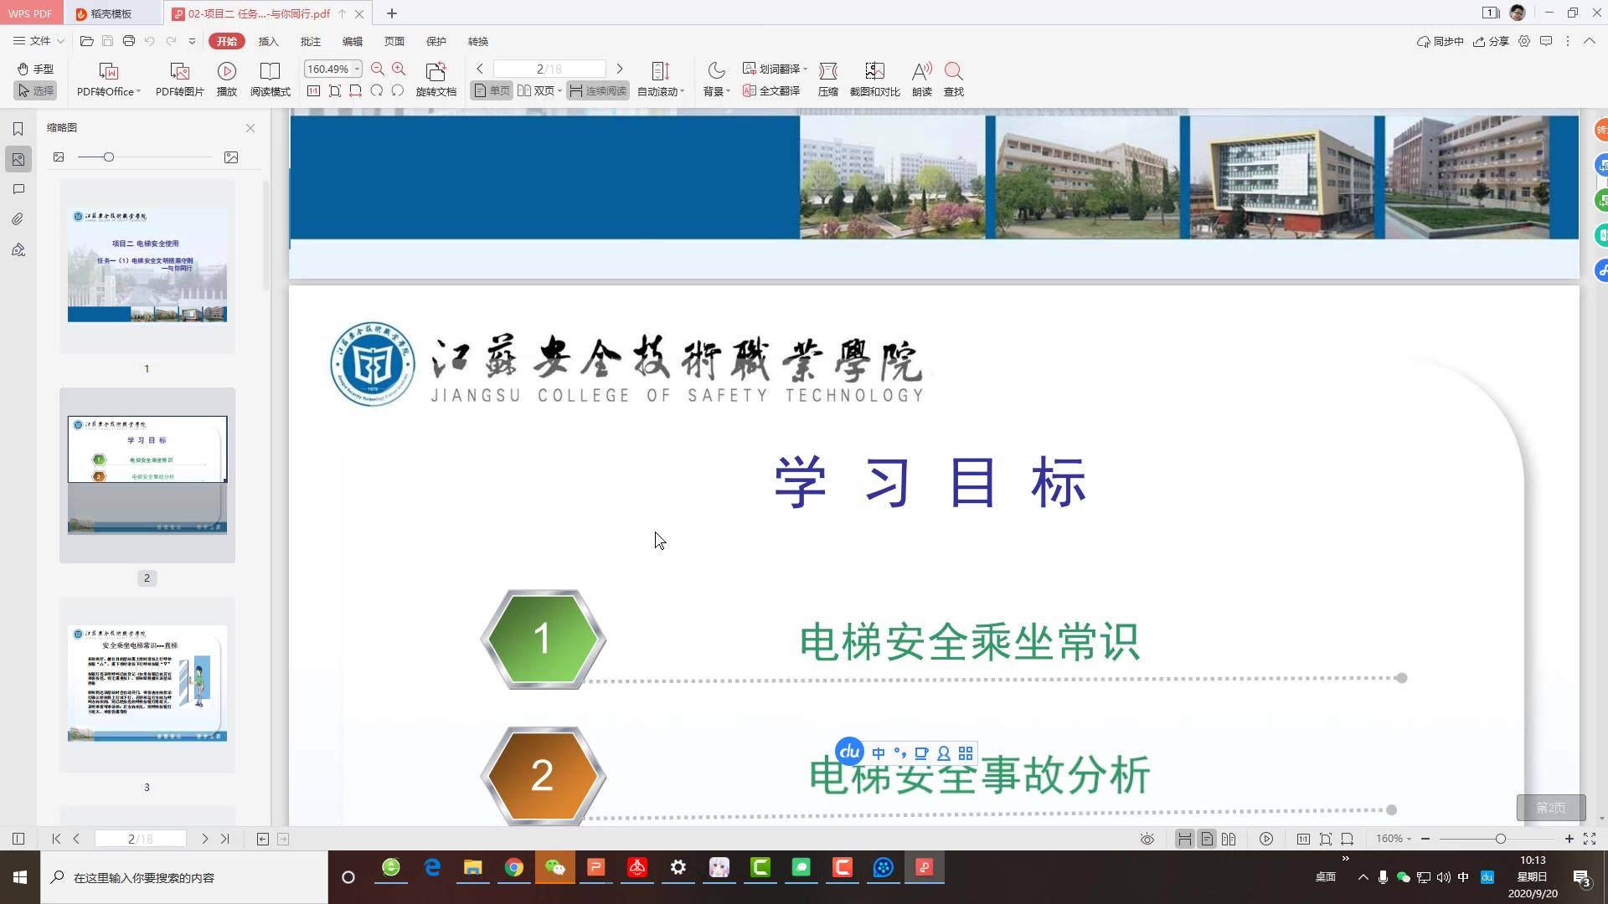Toggle the 手型 hand tool
The height and width of the screenshot is (904, 1608).
pyautogui.click(x=35, y=69)
